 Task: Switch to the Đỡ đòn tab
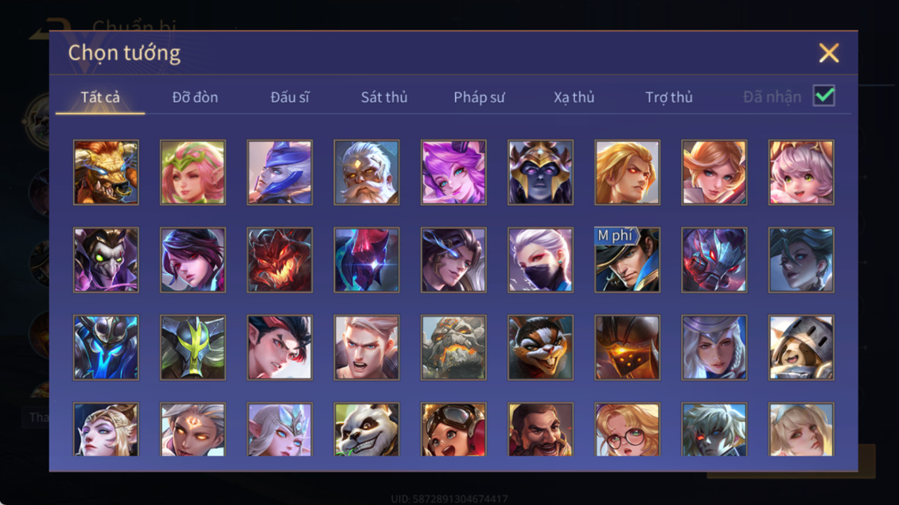pos(195,97)
